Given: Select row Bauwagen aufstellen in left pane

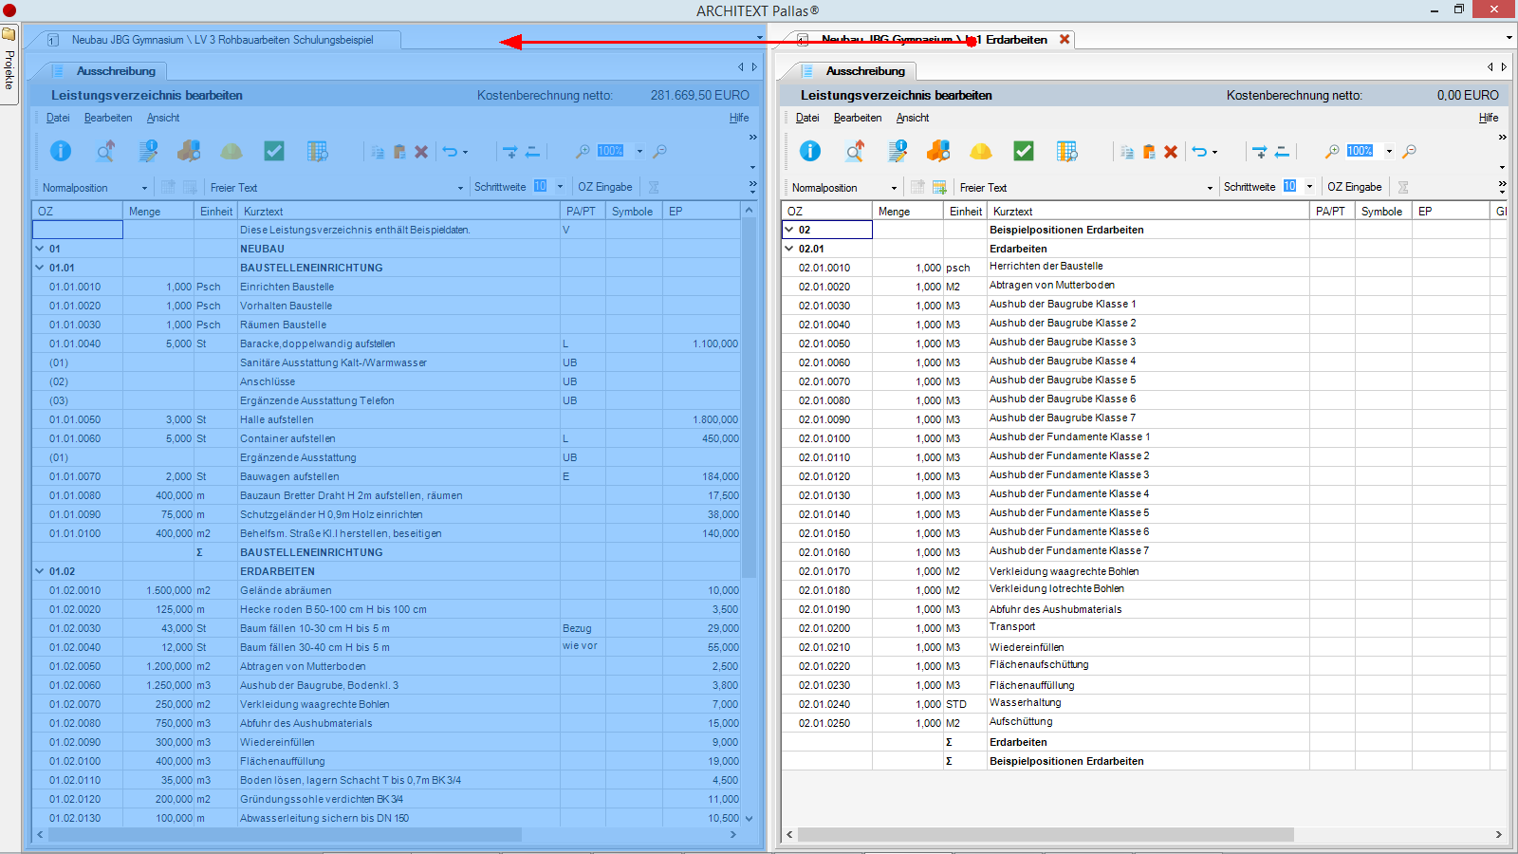Looking at the screenshot, I should pos(386,476).
